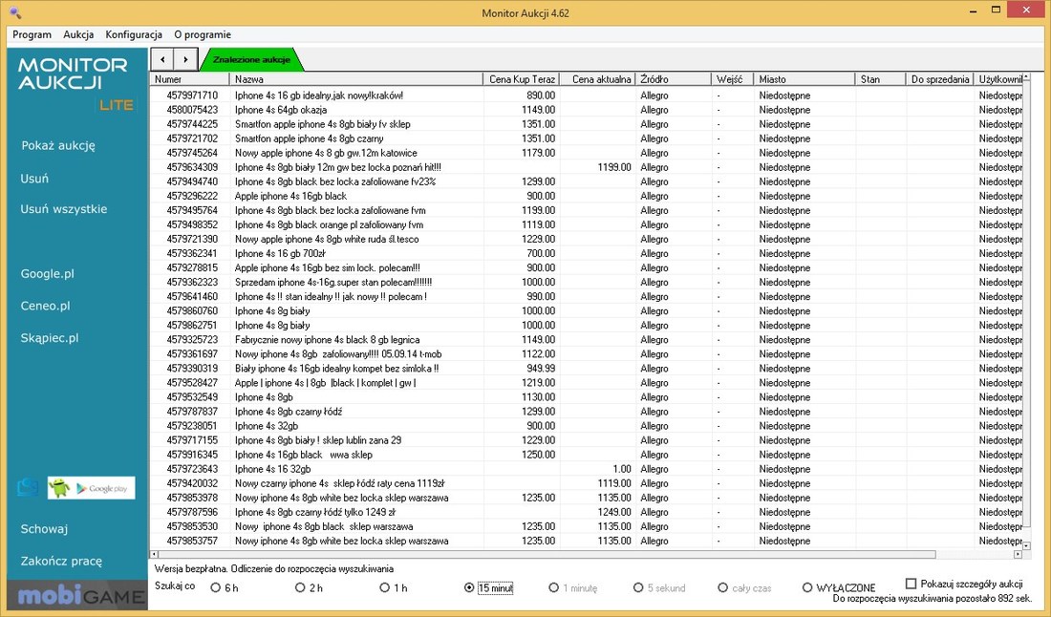
Task: Sort by the Nazwa column header
Action: pos(356,79)
